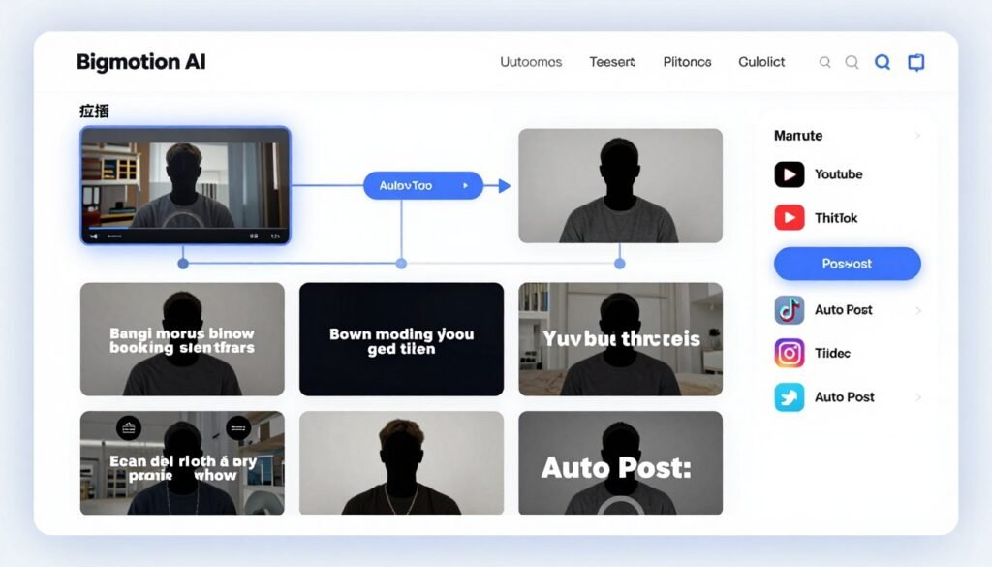Open the Bangi morus binow thumbnail
The width and height of the screenshot is (992, 567).
click(182, 339)
